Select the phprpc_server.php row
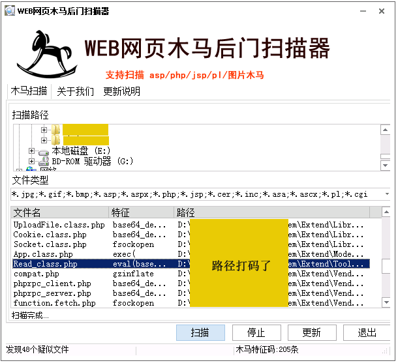The image size is (398, 363). [x=191, y=293]
